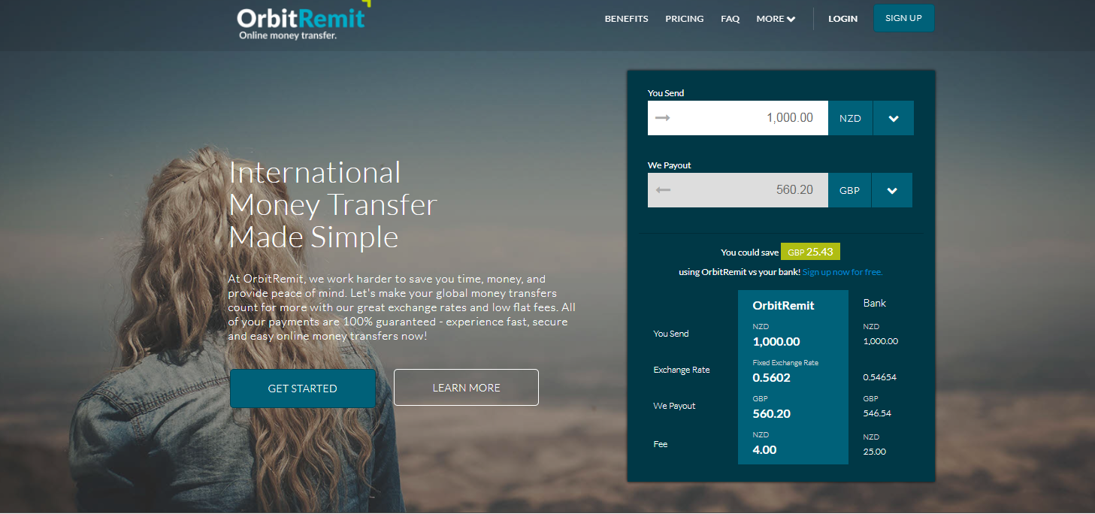Click the GBP 25.43 savings badge
The height and width of the screenshot is (514, 1095).
(810, 252)
